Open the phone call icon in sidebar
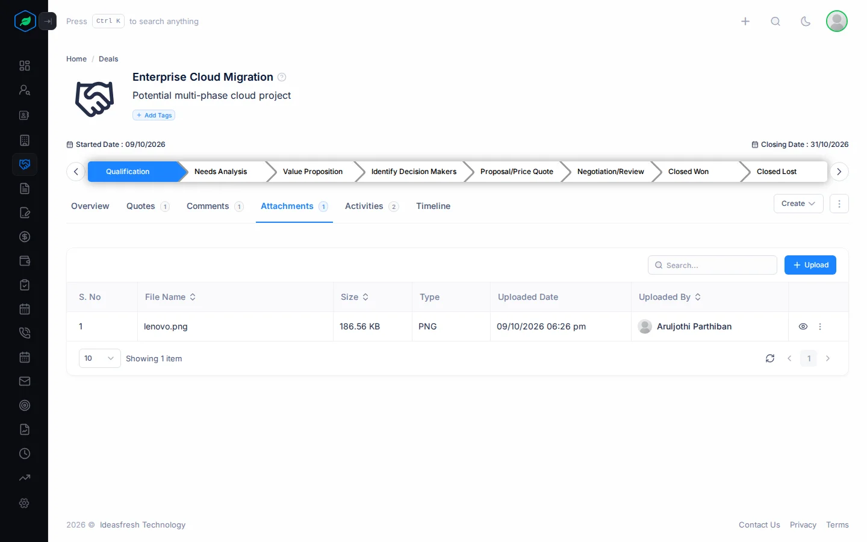Screen dimensions: 867x542 (x=25, y=333)
